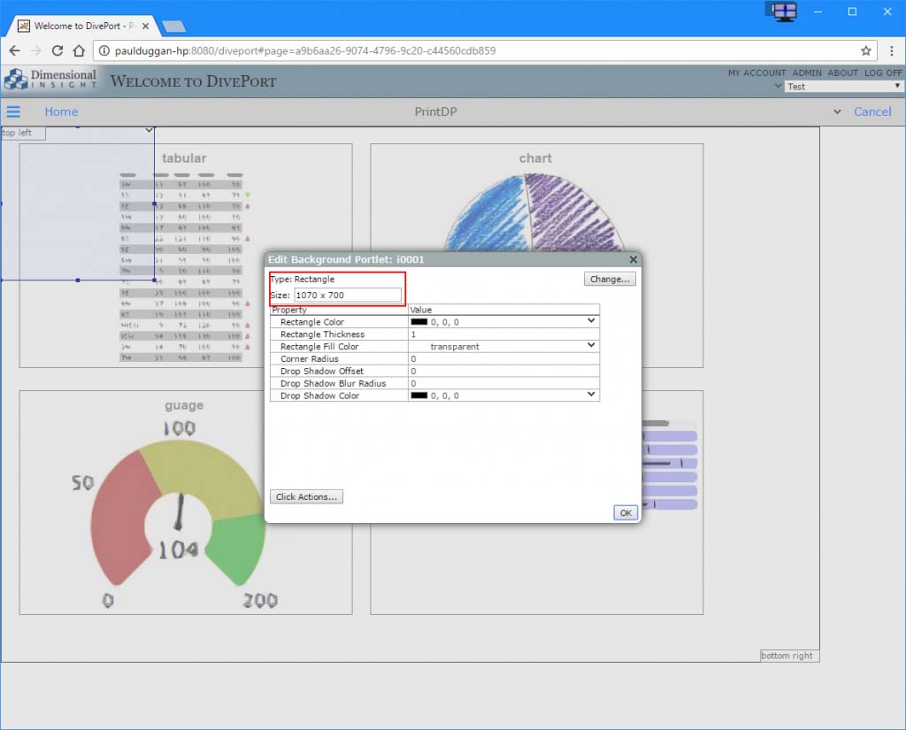Bookmark this page with the star icon
Image resolution: width=906 pixels, height=730 pixels.
point(866,50)
